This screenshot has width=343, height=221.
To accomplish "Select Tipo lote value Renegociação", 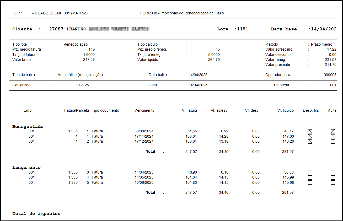I will point(76,44).
